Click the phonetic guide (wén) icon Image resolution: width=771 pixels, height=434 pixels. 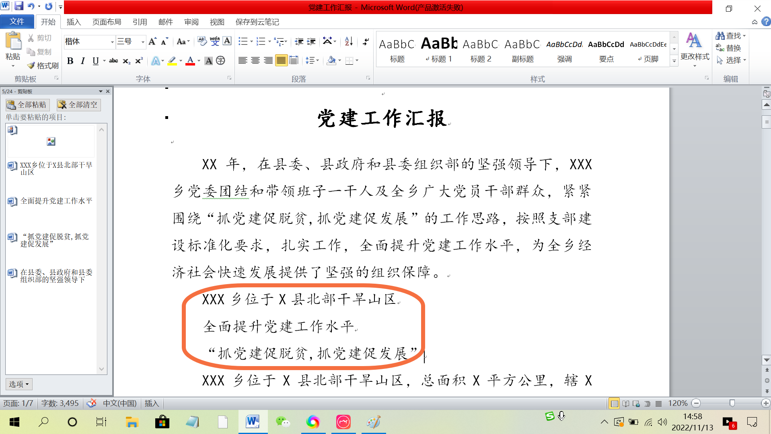pyautogui.click(x=215, y=41)
